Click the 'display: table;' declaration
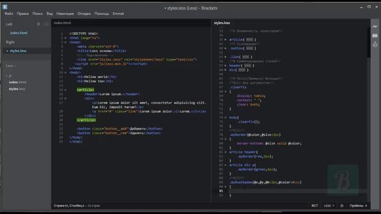 (251, 96)
